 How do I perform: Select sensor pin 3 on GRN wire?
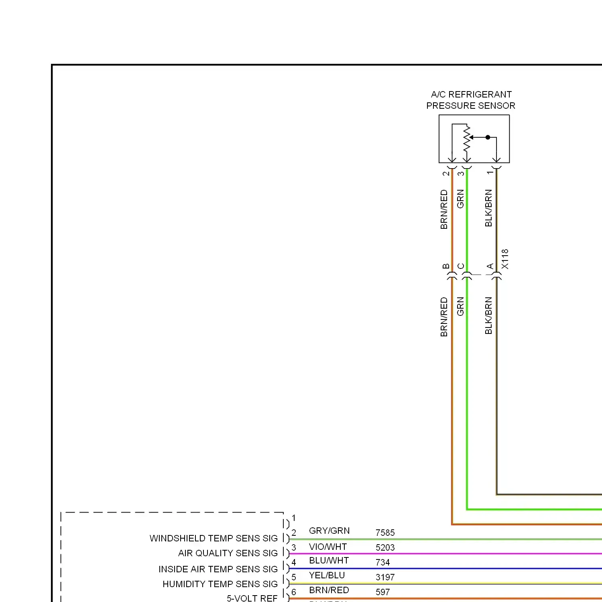tap(461, 173)
